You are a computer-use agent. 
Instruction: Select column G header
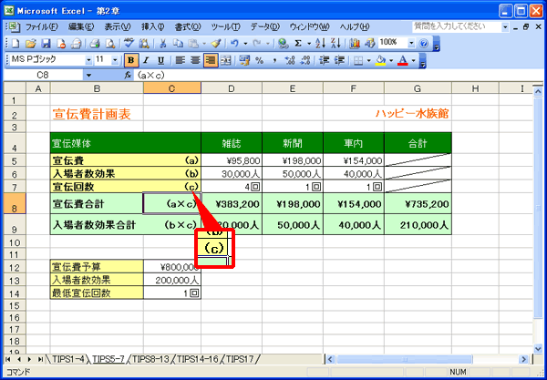[x=418, y=88]
